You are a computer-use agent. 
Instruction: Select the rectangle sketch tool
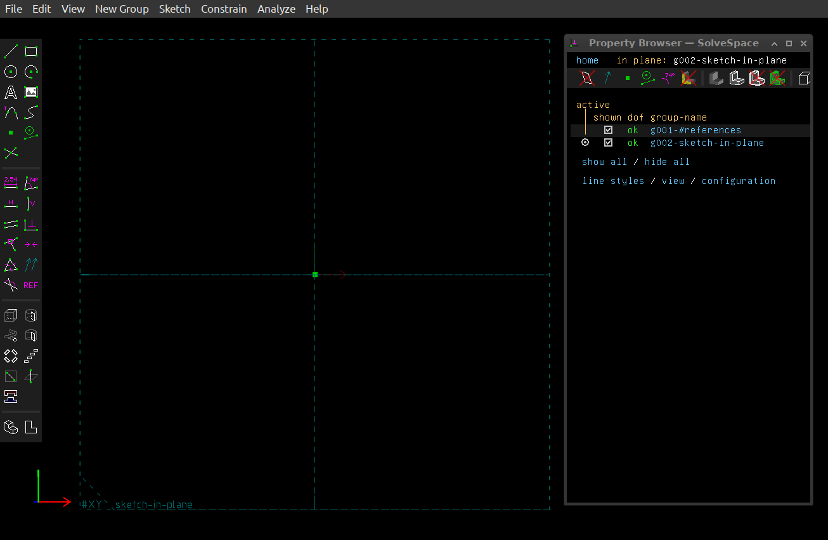(x=31, y=51)
